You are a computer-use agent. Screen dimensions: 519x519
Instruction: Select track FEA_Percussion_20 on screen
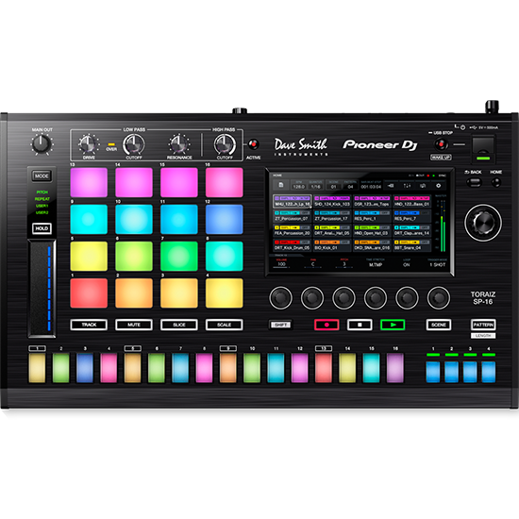pos(292,230)
